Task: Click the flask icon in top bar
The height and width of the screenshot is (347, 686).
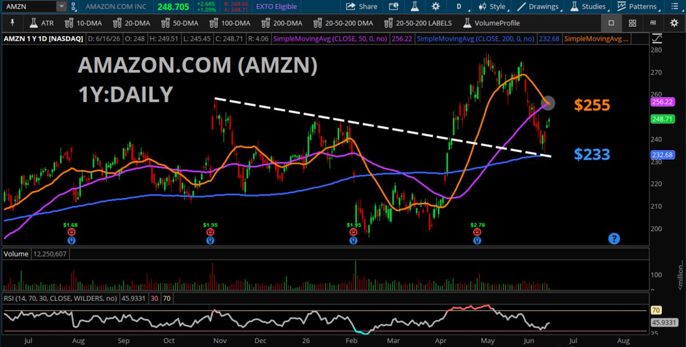Action: pyautogui.click(x=415, y=7)
